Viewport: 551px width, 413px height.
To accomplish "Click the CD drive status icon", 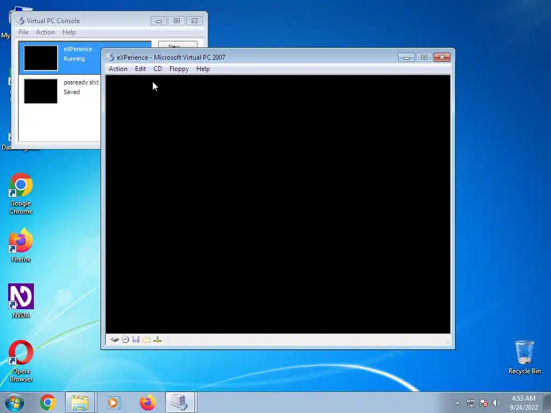I will (125, 340).
